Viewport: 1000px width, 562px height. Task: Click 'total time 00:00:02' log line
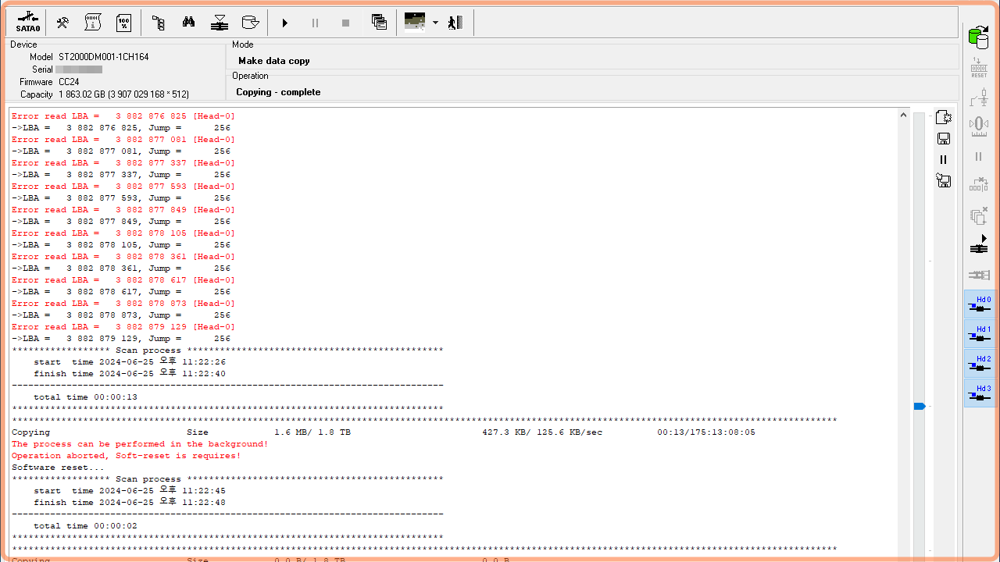tap(85, 526)
